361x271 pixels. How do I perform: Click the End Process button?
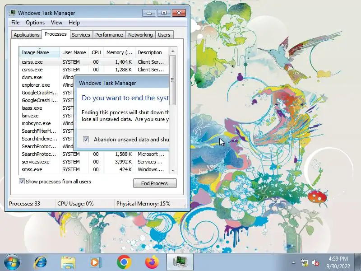tap(155, 183)
